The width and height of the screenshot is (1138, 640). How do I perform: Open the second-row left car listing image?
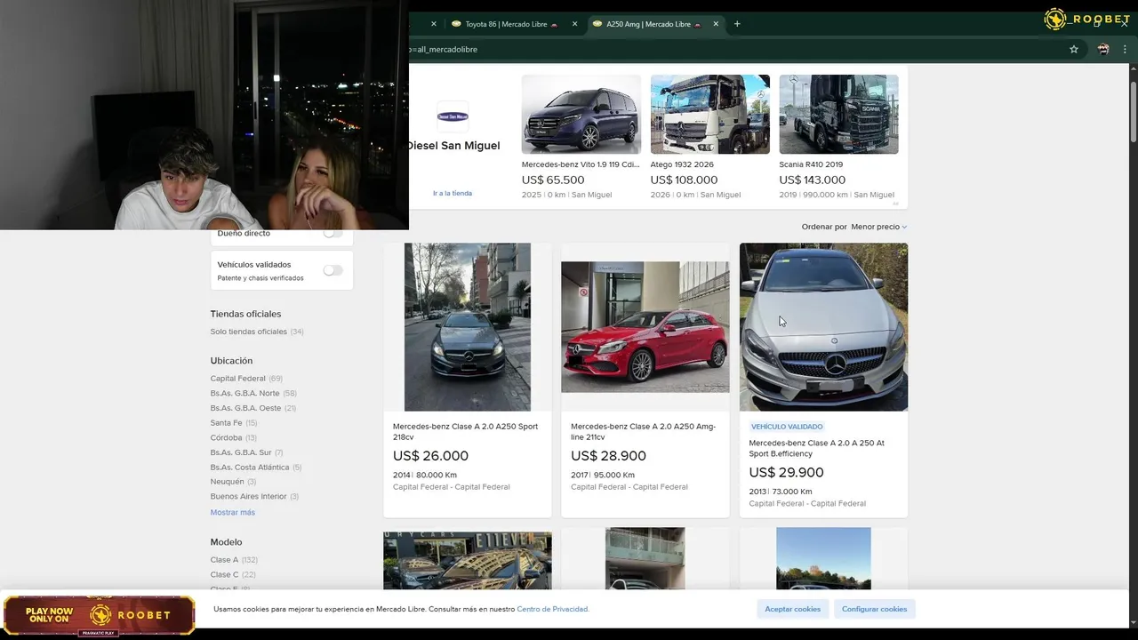(468, 561)
